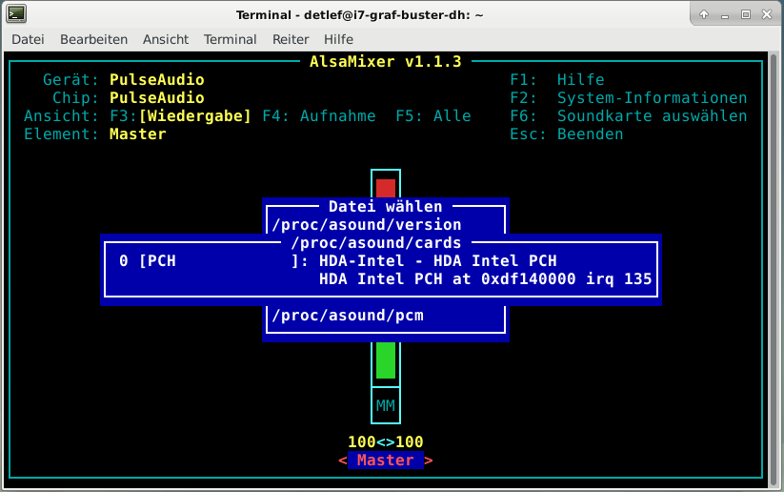
Task: Switch to F5: Alle view
Action: click(433, 115)
